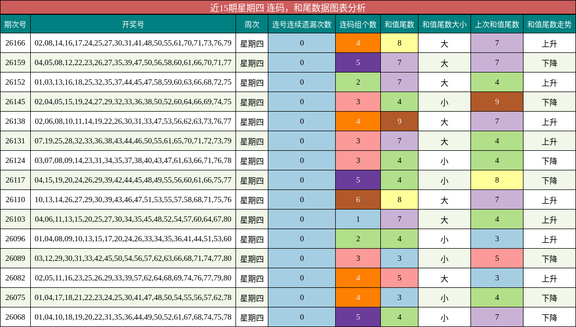Click the 连码组个数 column header
The height and width of the screenshot is (327, 576).
tap(358, 24)
